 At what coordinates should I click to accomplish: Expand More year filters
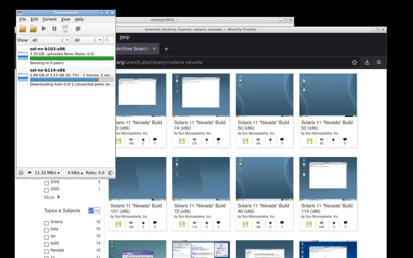[x=52, y=197]
